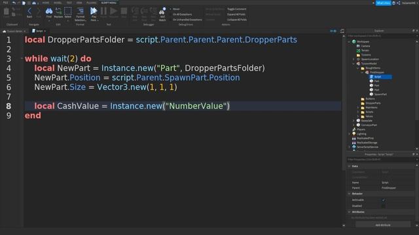Click the Select tool icon in Edit group
The height and width of the screenshot is (235, 419).
point(68,11)
